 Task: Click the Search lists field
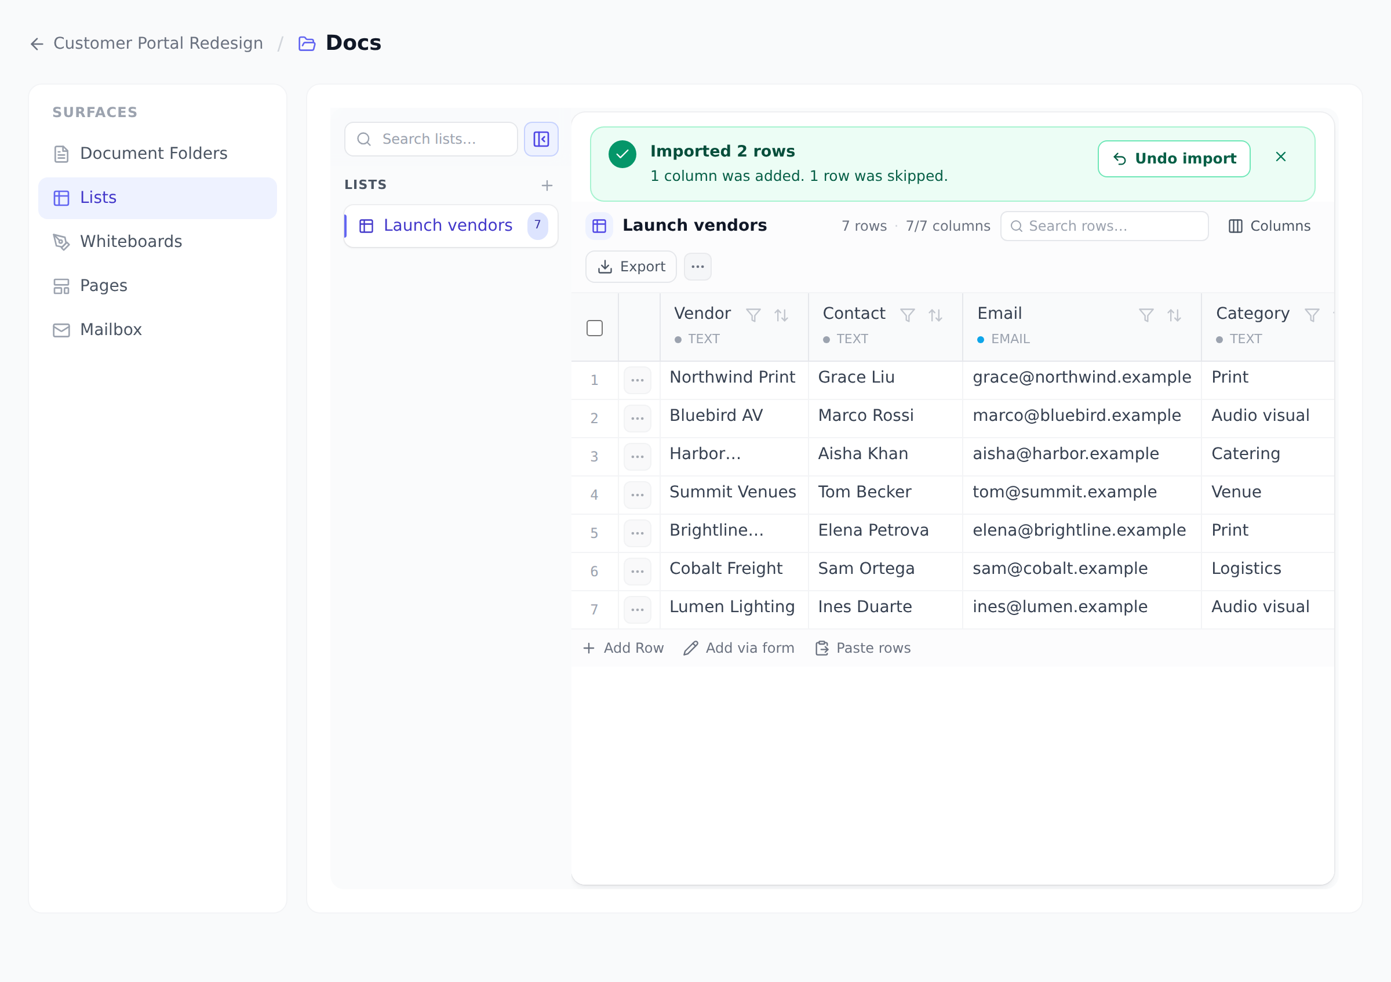pyautogui.click(x=431, y=139)
